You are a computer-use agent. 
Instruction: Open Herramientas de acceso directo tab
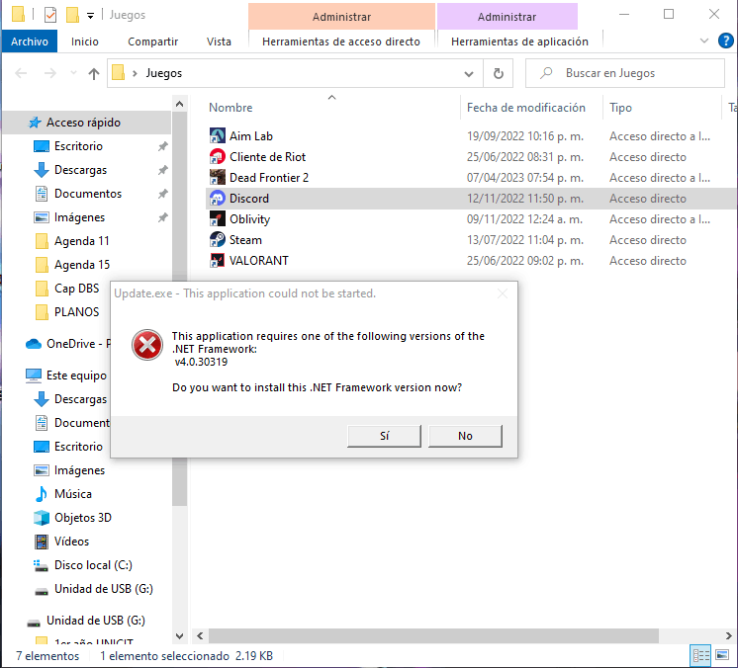(x=341, y=42)
